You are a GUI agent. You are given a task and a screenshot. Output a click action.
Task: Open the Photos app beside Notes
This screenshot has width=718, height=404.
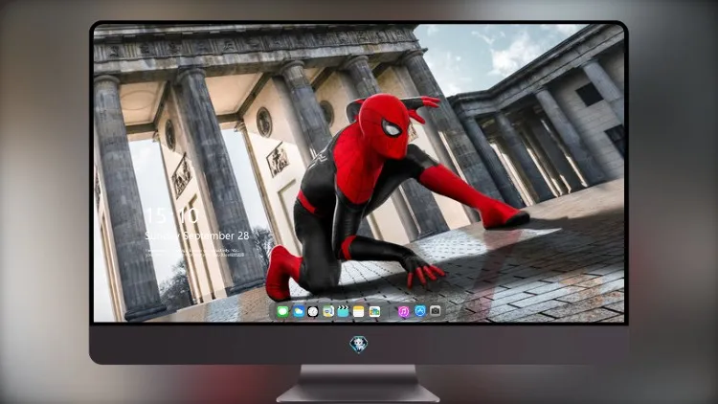click(374, 312)
